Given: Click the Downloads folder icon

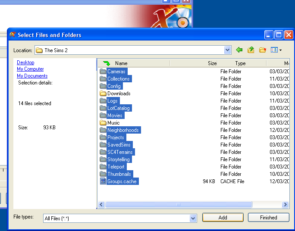Looking at the screenshot, I should tap(103, 94).
